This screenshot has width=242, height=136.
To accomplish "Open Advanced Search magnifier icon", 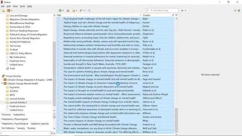I will (x=89, y=11).
